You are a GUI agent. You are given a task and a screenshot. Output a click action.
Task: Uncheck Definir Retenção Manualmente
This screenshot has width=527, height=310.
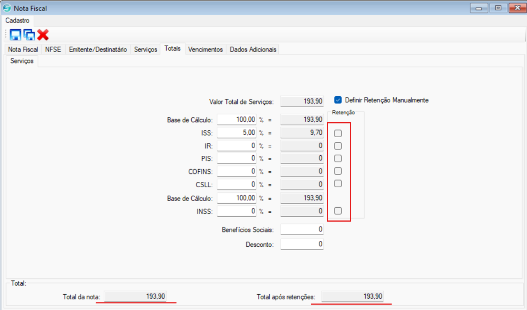(338, 100)
